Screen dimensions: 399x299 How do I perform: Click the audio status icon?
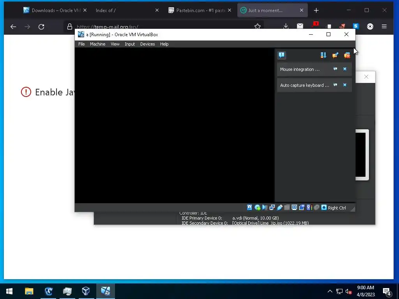point(265,208)
